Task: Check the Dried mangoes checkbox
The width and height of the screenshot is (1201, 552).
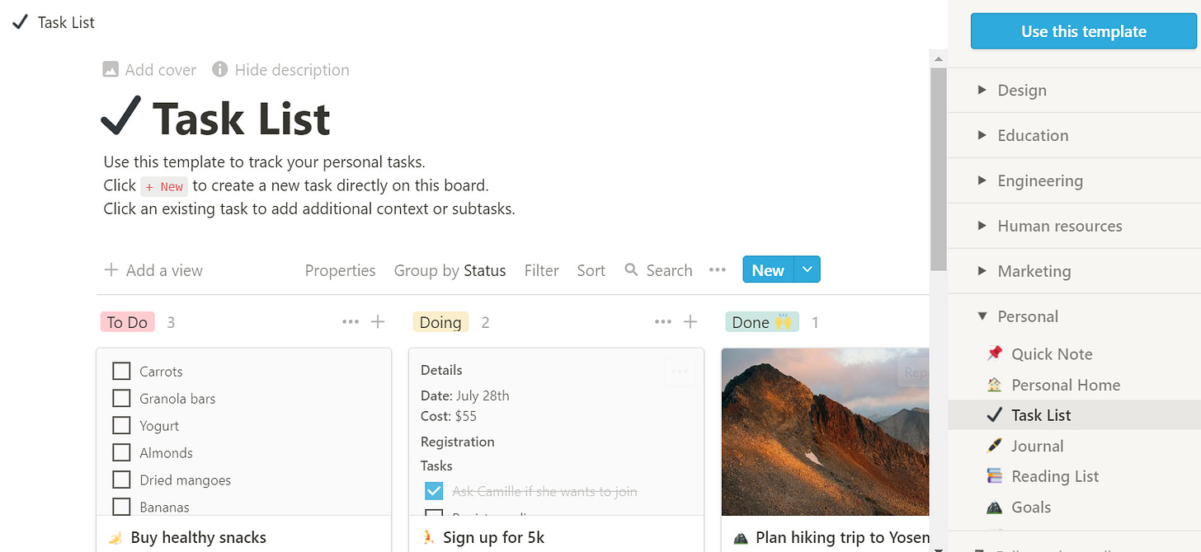Action: 121,479
